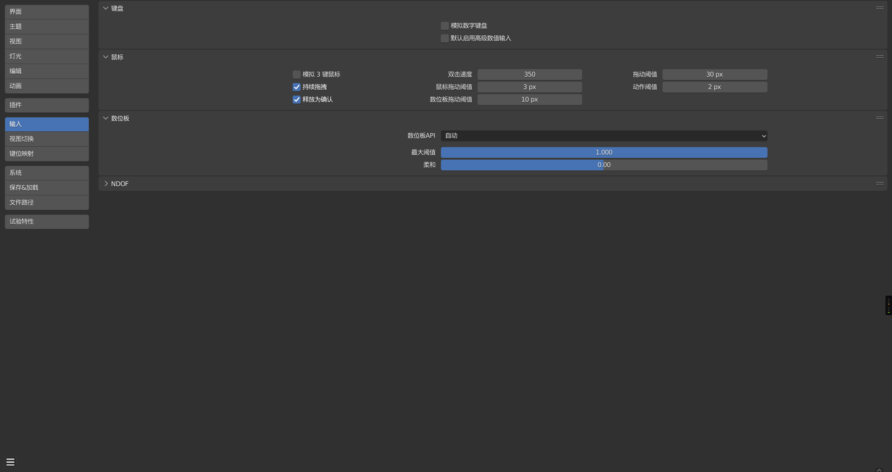The image size is (892, 472).
Task: Open the 文件路径 preferences section
Action: (x=47, y=202)
